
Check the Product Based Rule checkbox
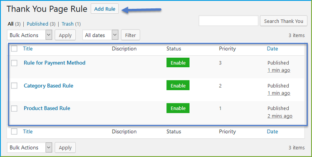(14, 108)
